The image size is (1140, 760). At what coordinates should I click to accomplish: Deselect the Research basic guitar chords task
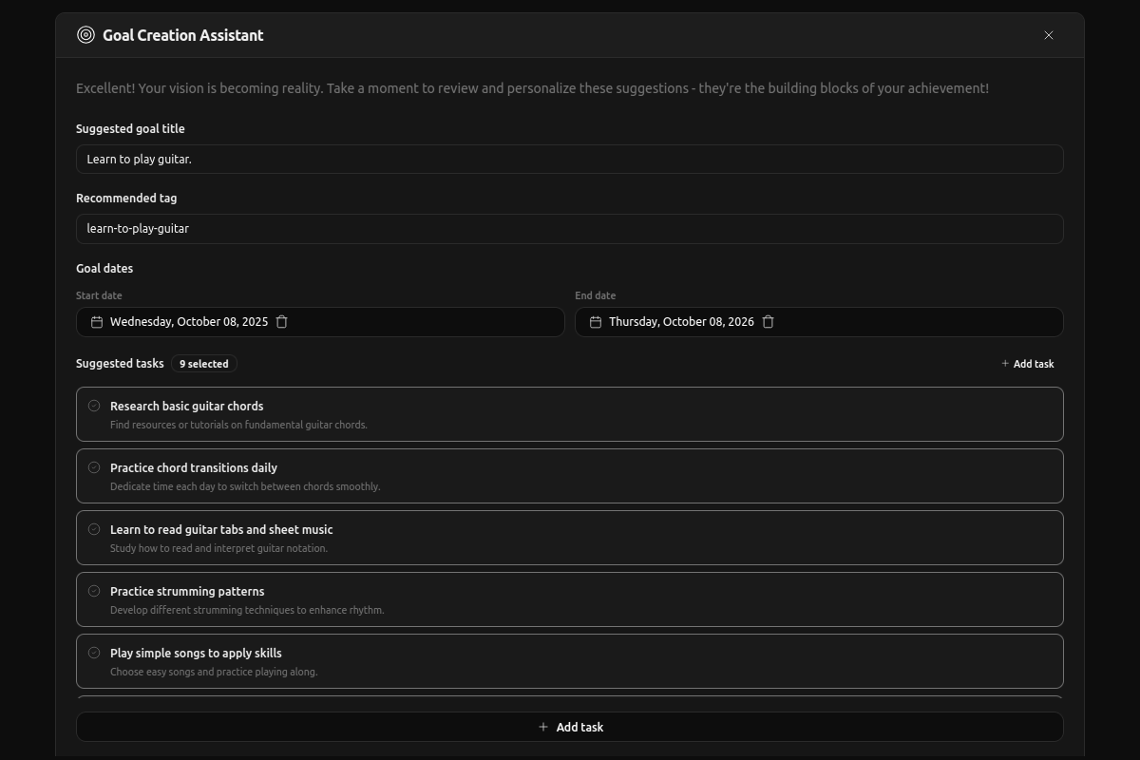click(x=94, y=405)
